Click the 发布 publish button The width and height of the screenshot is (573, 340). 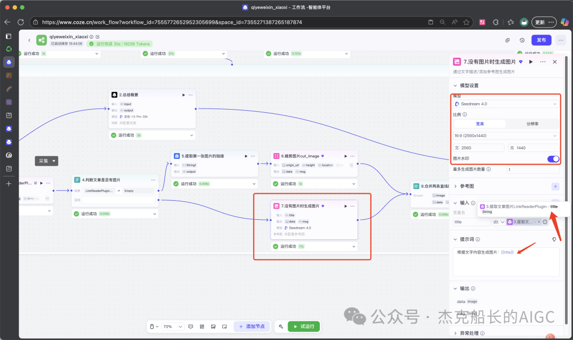point(542,40)
